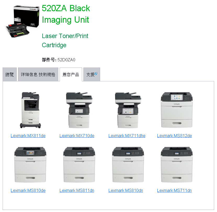Select the 兼容产品 tab
Screen dimensions: 217x212
tap(71, 74)
